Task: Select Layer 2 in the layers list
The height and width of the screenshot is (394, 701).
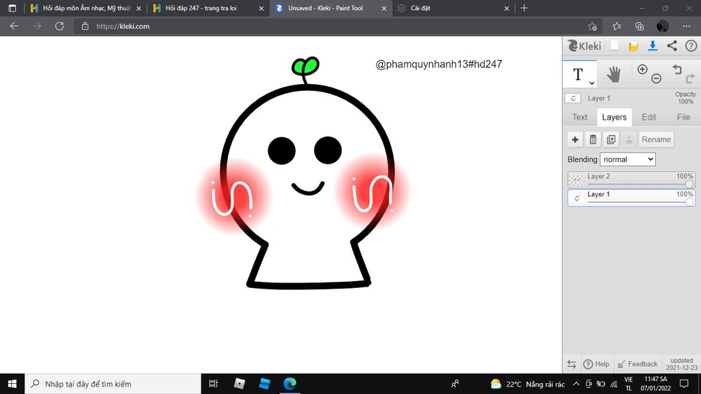Action: point(631,180)
